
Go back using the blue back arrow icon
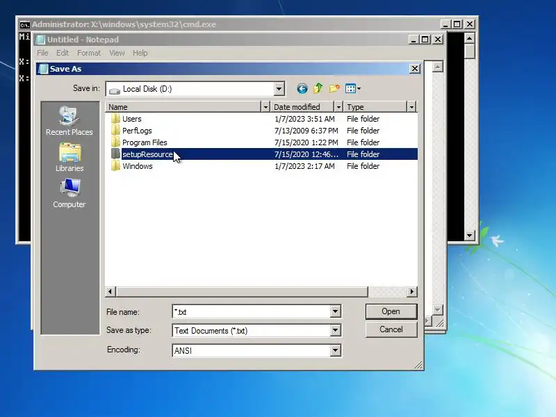[302, 89]
